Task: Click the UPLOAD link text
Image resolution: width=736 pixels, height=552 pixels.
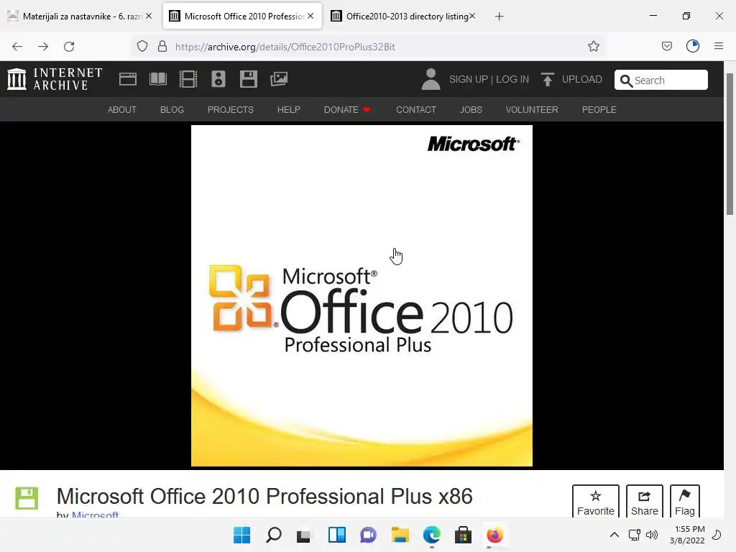Action: 582,79
